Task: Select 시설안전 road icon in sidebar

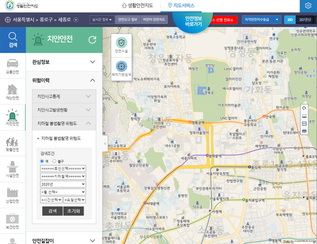Action: pos(13,169)
